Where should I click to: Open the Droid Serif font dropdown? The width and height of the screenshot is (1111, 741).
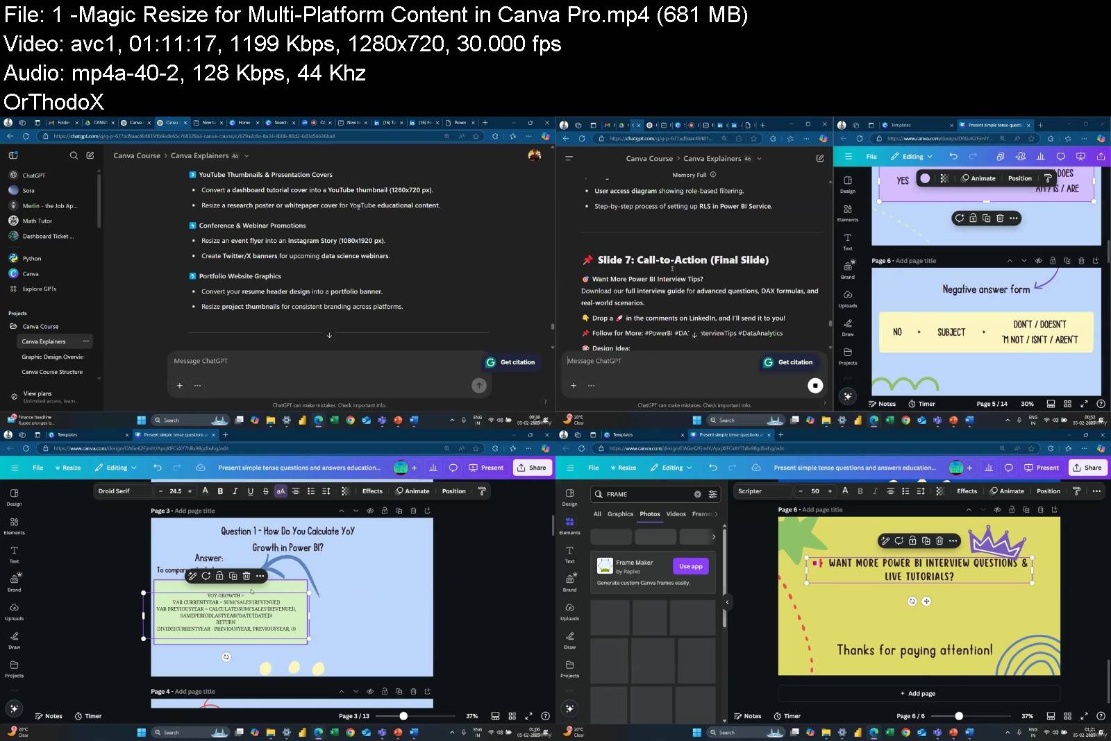pos(122,491)
